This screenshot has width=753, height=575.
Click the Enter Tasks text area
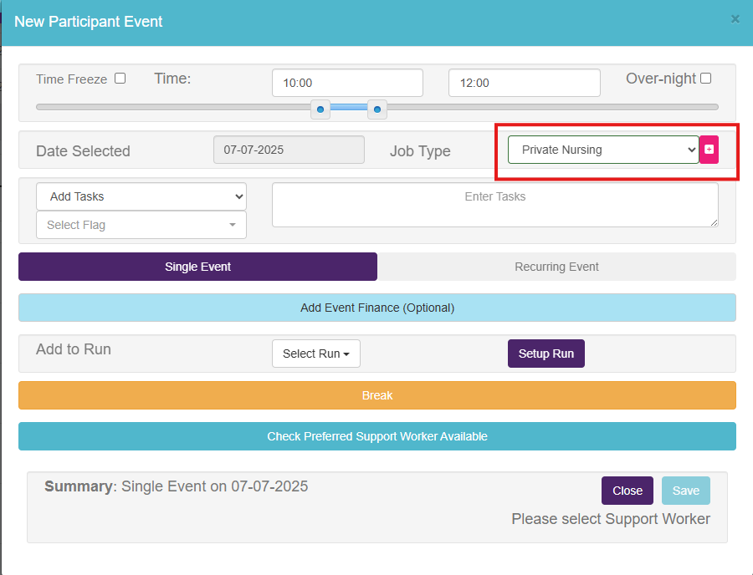click(x=495, y=205)
